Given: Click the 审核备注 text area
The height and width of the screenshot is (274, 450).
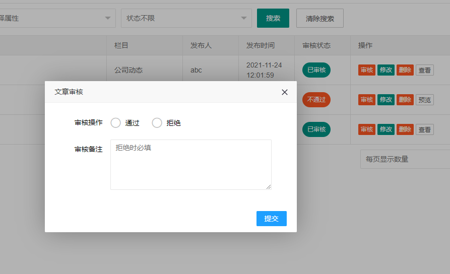Looking at the screenshot, I should 190,165.
